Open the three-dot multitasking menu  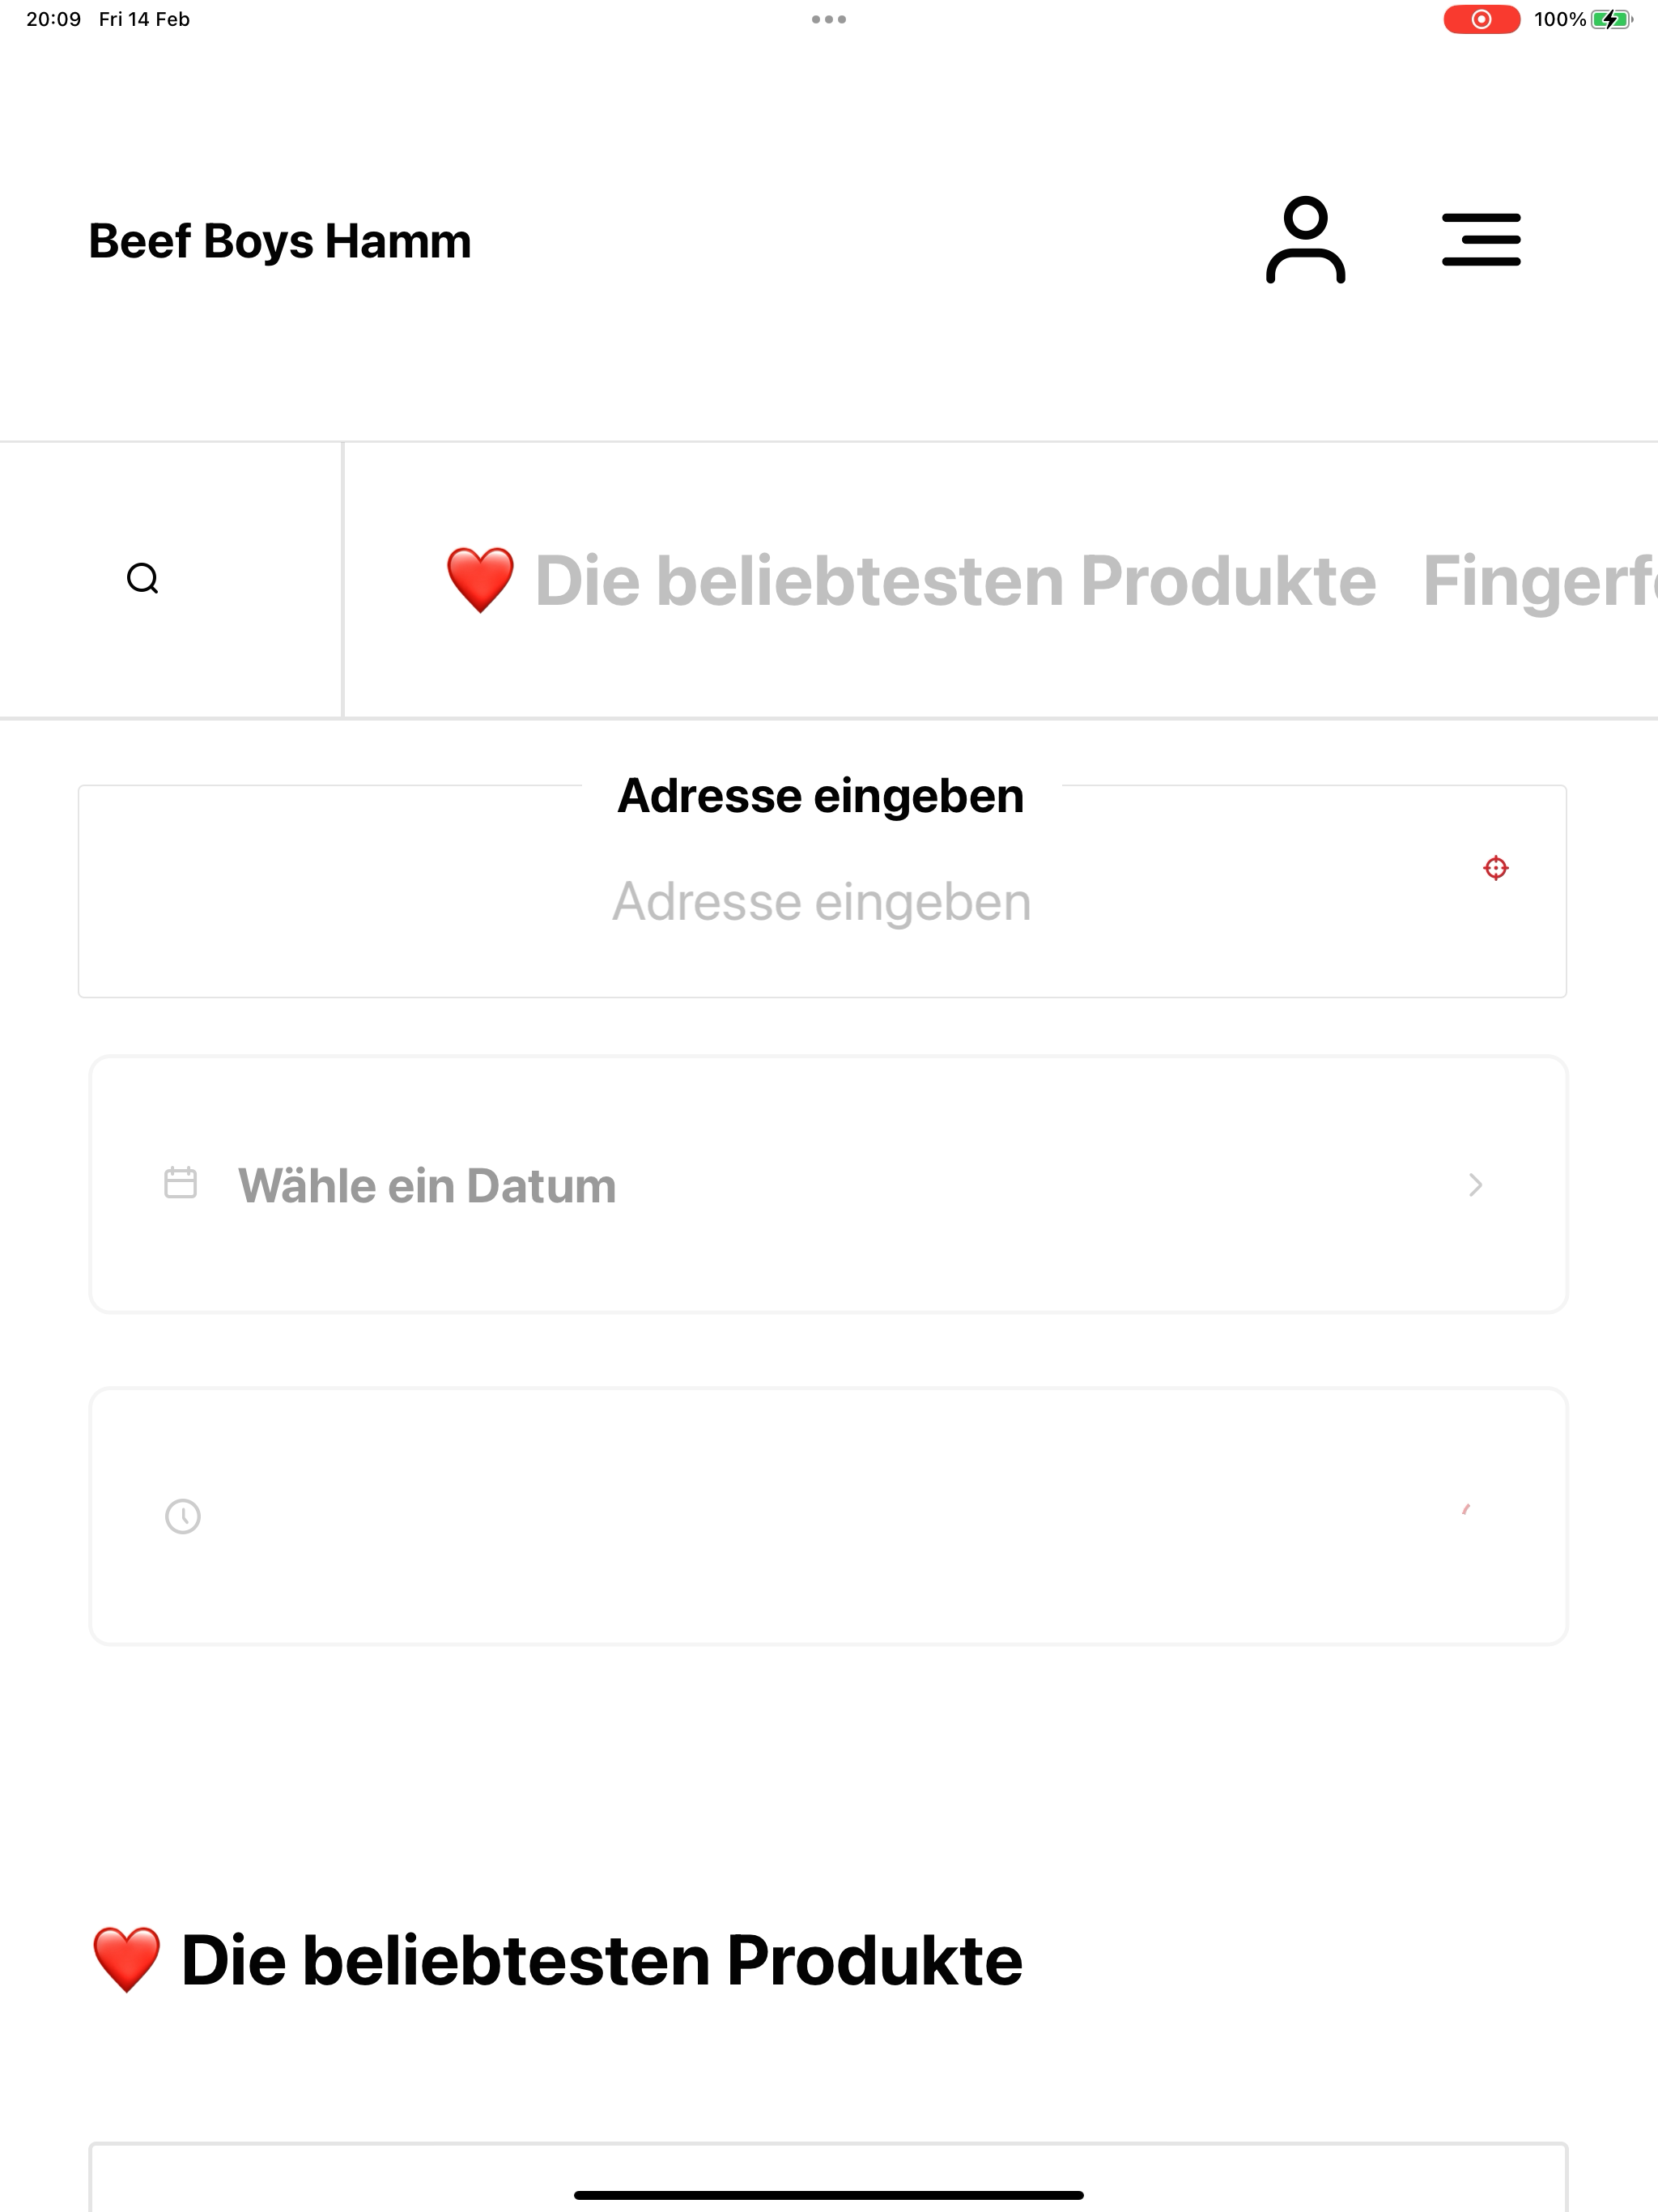(829, 19)
